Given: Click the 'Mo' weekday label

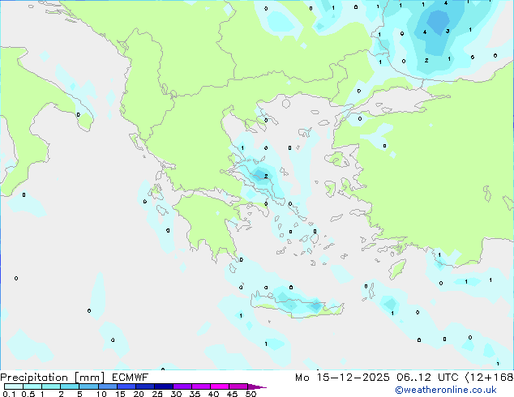Looking at the screenshot, I should click(x=302, y=378).
